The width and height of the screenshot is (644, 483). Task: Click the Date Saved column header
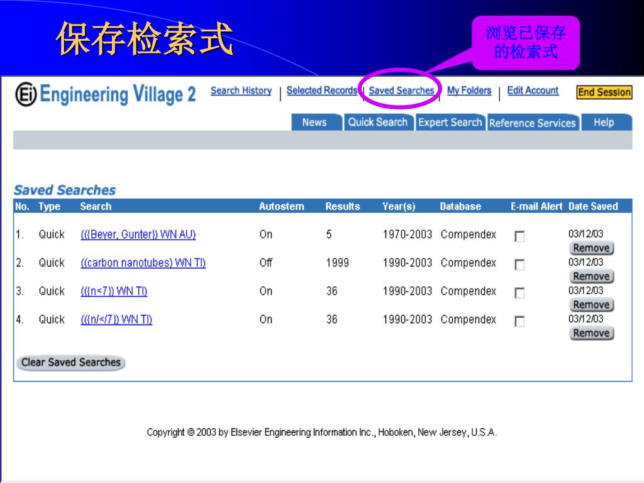pos(593,206)
